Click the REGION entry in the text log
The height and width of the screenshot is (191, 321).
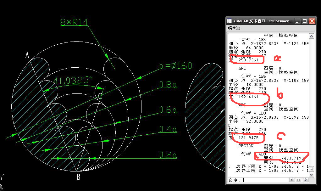246,146
